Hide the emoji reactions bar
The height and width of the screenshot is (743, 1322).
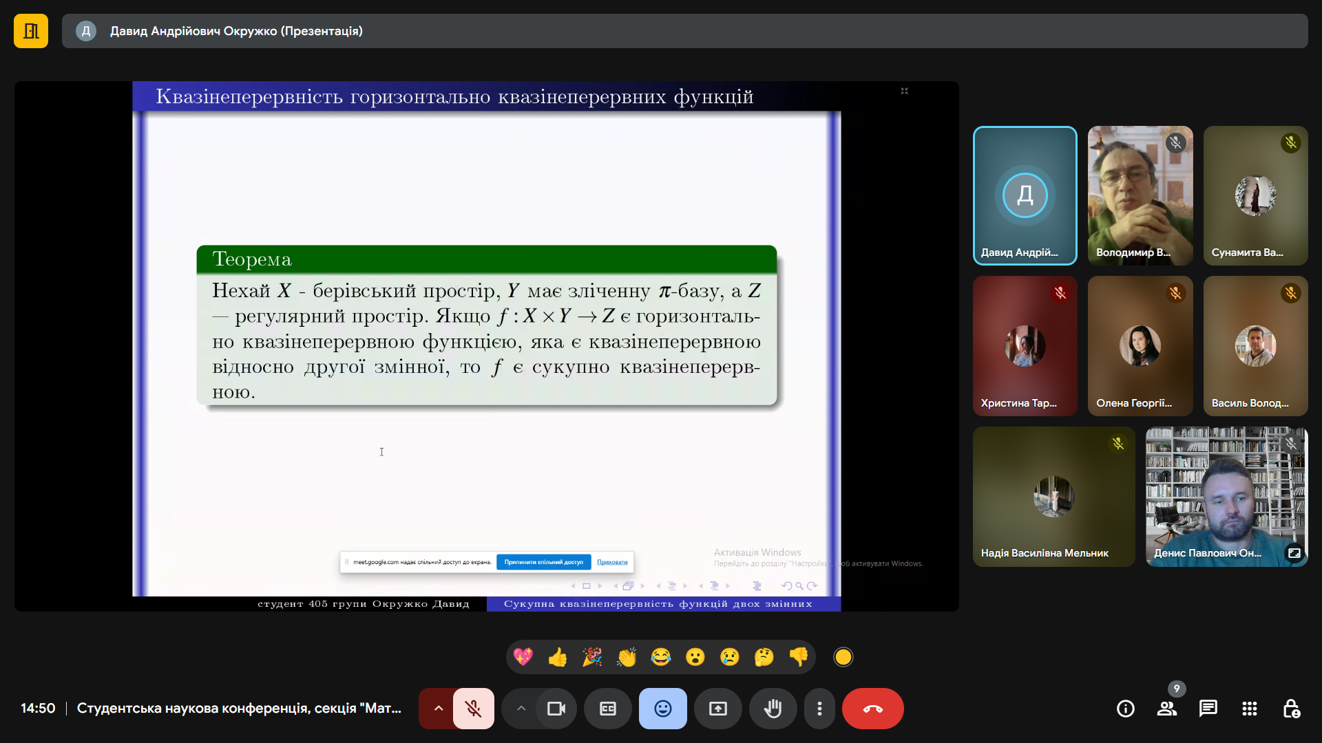[x=663, y=709]
